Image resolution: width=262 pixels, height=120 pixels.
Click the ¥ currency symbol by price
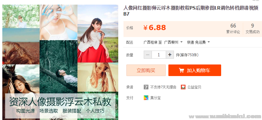pos(145,28)
